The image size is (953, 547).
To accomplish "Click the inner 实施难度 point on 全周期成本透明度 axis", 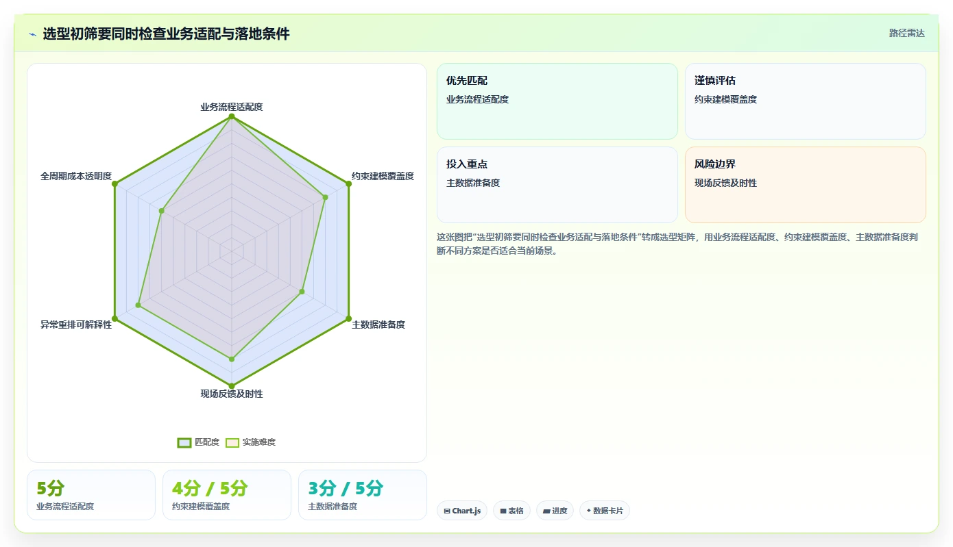I will (x=161, y=211).
